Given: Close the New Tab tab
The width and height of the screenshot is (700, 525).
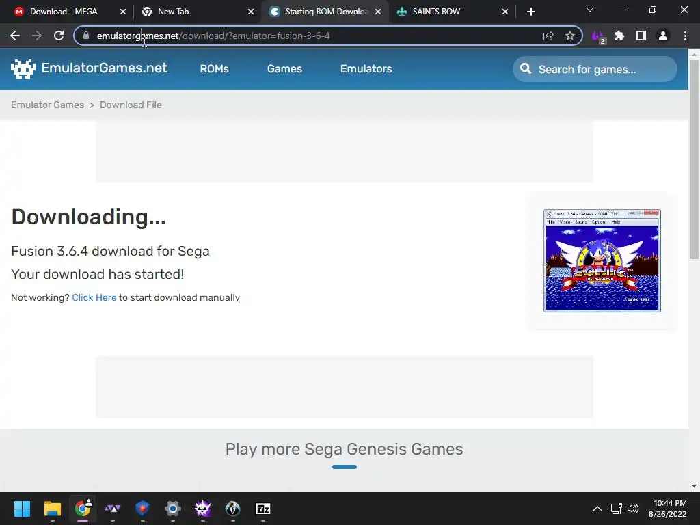Looking at the screenshot, I should click(251, 12).
